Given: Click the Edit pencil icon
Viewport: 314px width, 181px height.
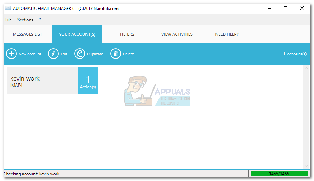Looking at the screenshot, I should [x=53, y=54].
